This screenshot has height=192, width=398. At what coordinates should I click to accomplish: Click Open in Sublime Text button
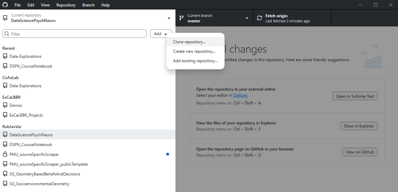pos(355,96)
